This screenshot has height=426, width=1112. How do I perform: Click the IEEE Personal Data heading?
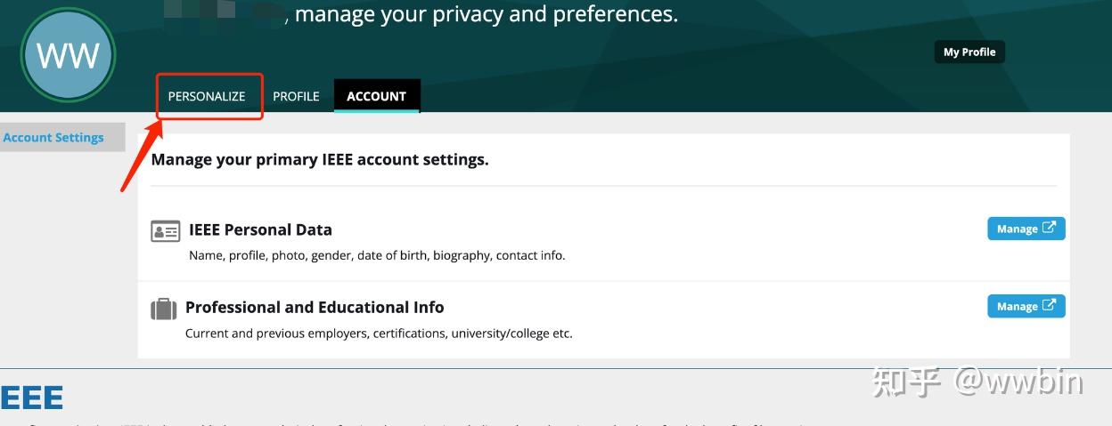(260, 229)
